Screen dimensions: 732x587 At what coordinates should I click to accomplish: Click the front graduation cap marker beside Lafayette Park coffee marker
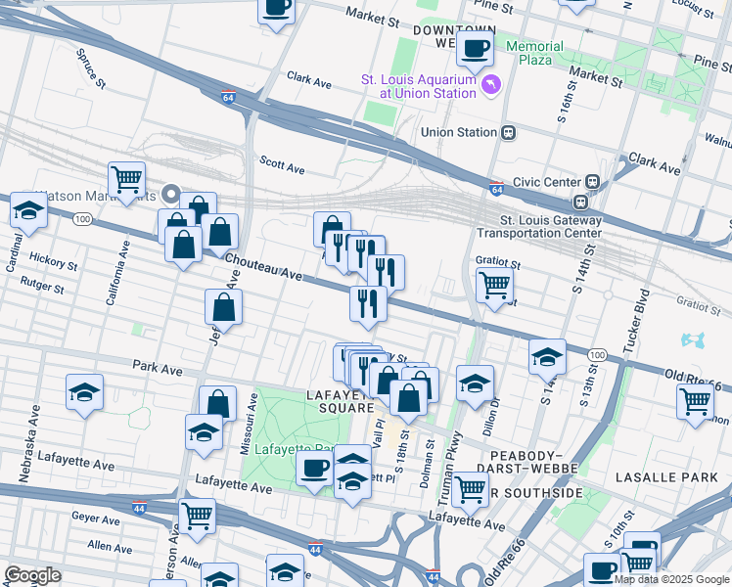pyautogui.click(x=352, y=482)
